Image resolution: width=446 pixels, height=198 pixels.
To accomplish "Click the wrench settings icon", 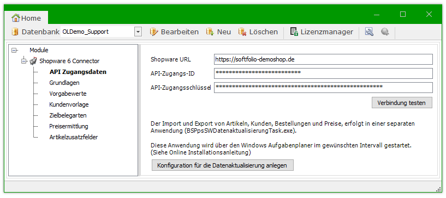I will (369, 32).
